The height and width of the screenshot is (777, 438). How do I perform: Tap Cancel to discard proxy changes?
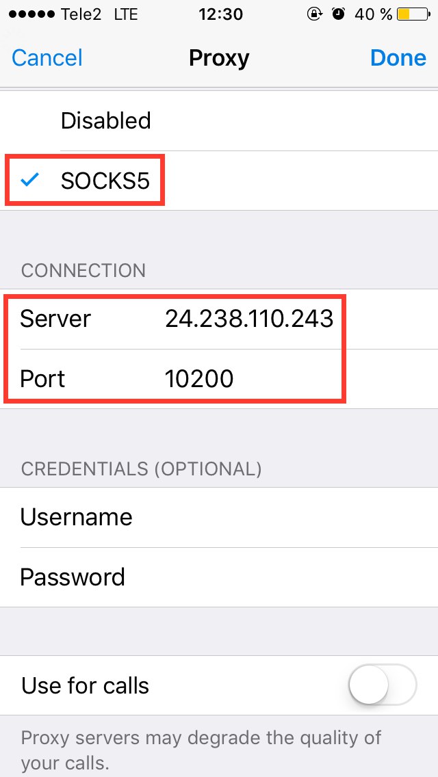(x=47, y=58)
